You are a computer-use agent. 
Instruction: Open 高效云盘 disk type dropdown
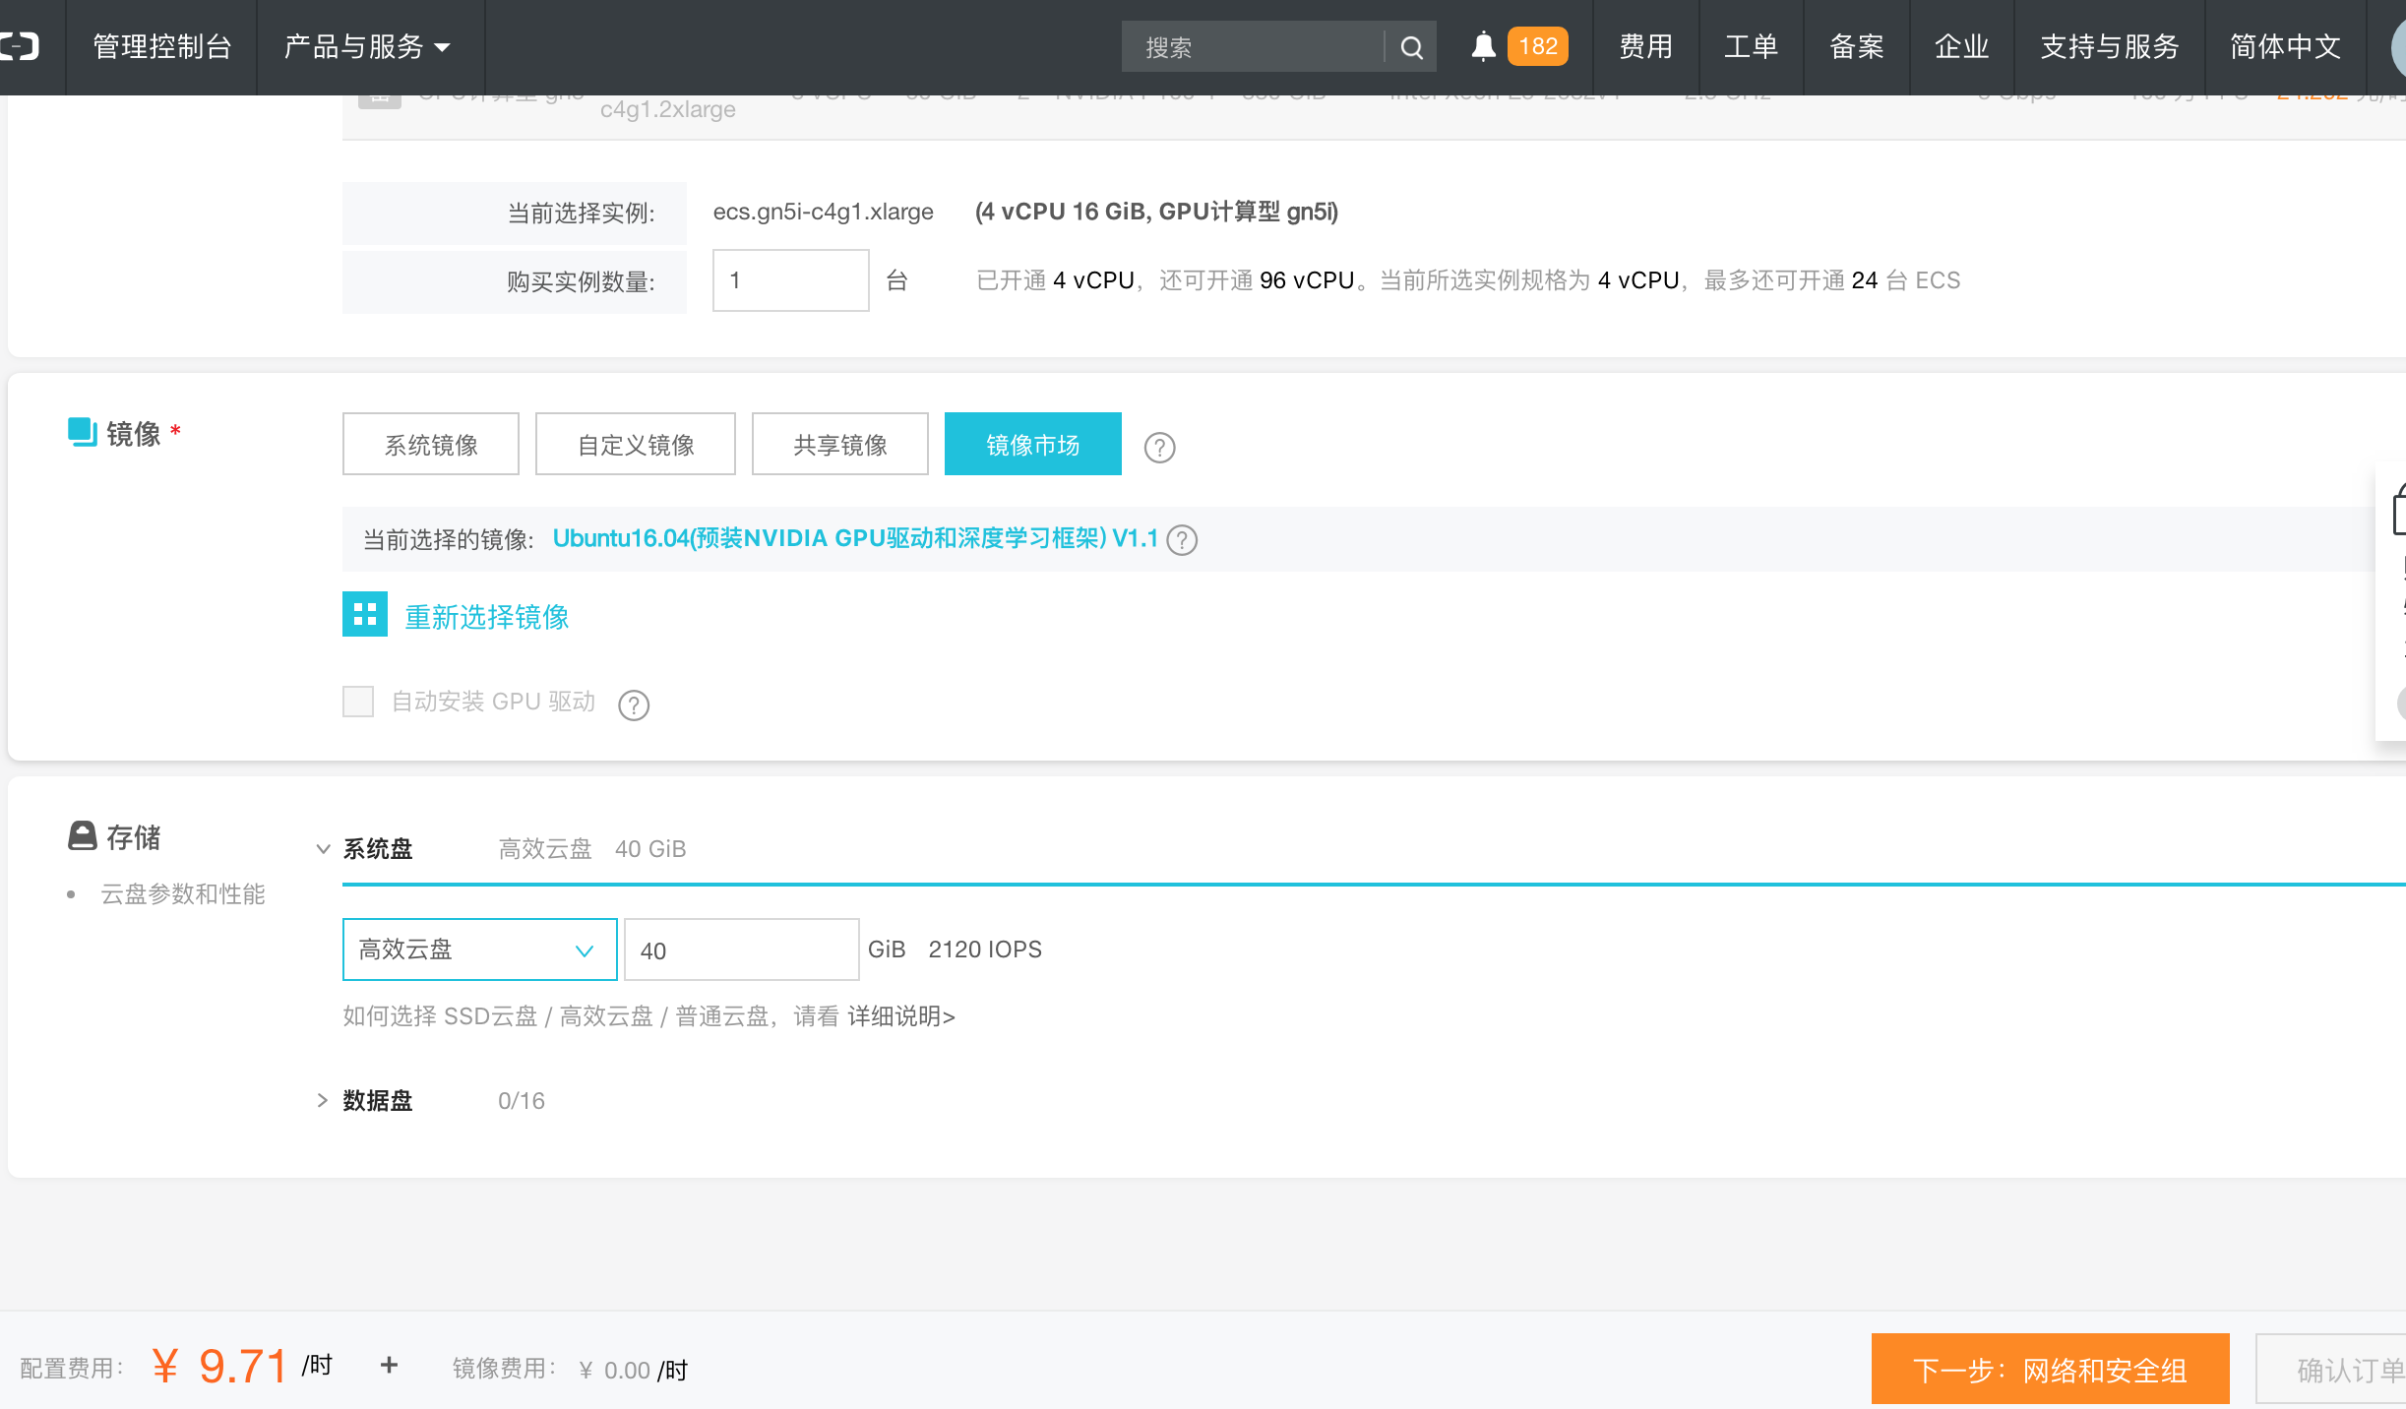coord(479,950)
